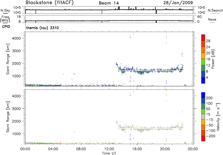
Task: Select the 'Velocity [m s-1]' colorbar title
Action: click(218, 117)
